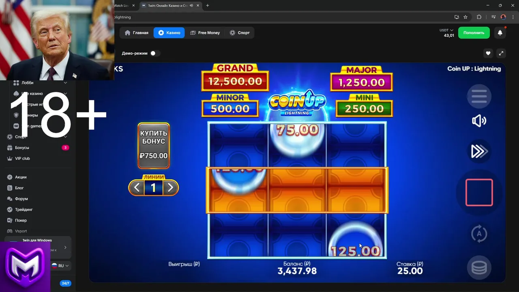The width and height of the screenshot is (519, 292).
Task: Open notifications bell
Action: tap(500, 33)
